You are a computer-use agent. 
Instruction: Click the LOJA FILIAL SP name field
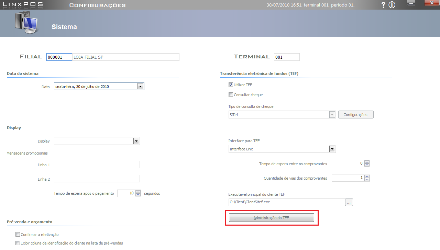tap(126, 57)
